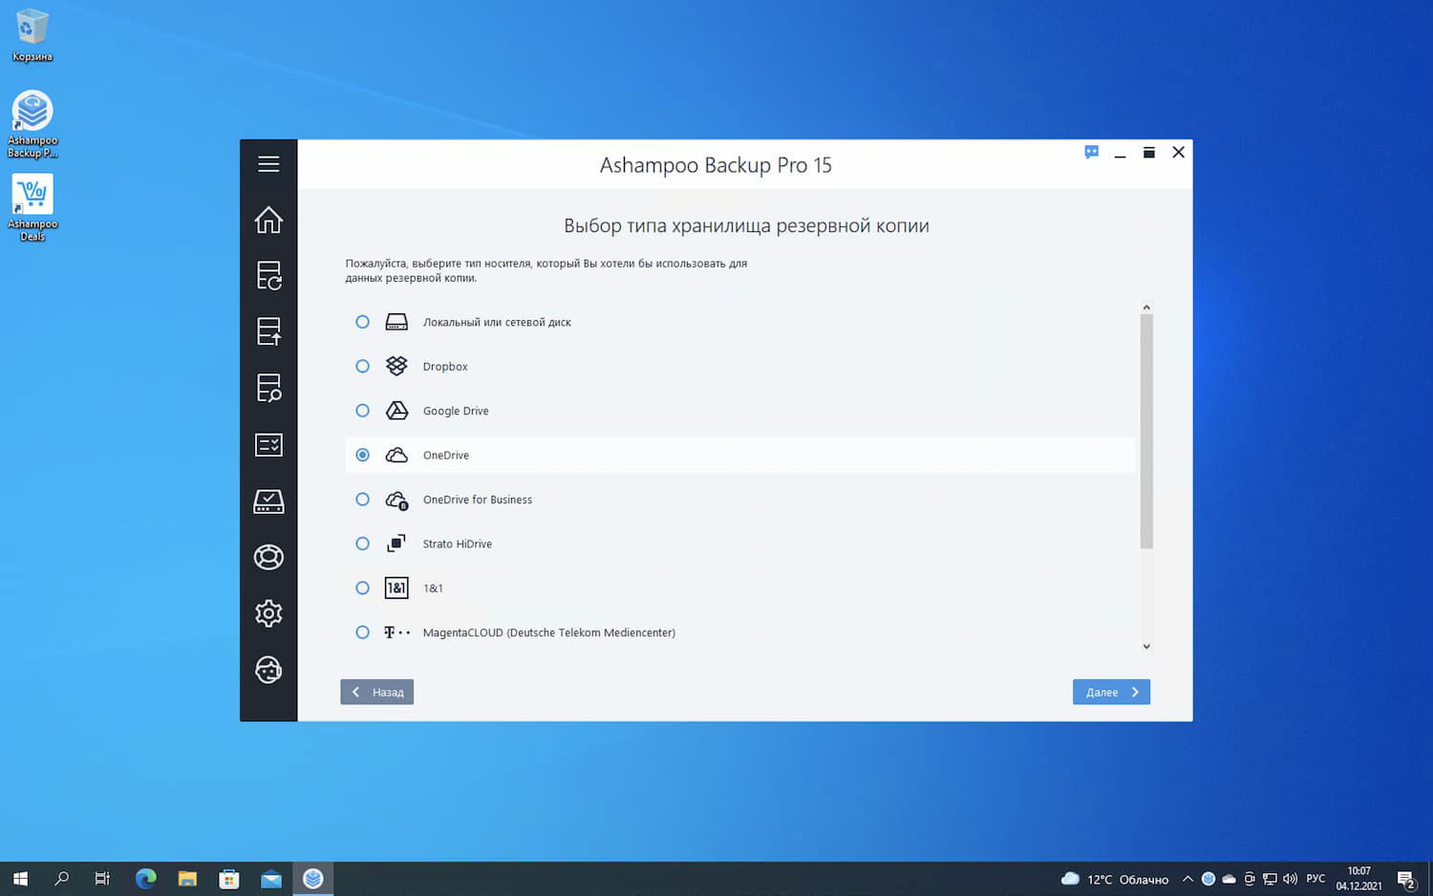Select the OneDrive radio button
Image resolution: width=1433 pixels, height=896 pixels.
362,455
